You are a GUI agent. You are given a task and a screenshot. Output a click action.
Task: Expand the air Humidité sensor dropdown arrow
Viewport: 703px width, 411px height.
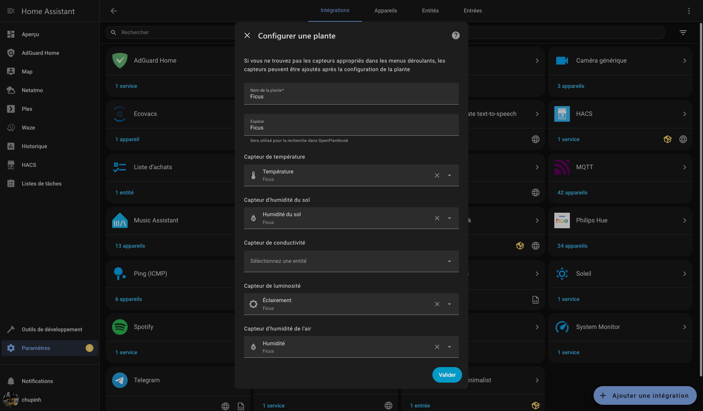pyautogui.click(x=450, y=347)
